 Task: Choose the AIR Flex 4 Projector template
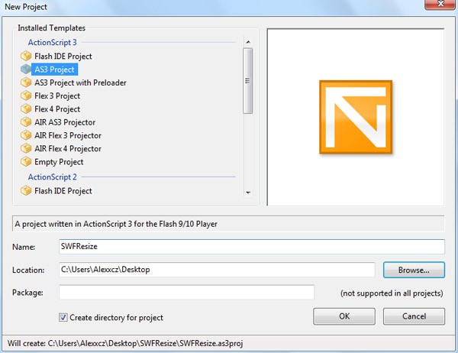(68, 148)
